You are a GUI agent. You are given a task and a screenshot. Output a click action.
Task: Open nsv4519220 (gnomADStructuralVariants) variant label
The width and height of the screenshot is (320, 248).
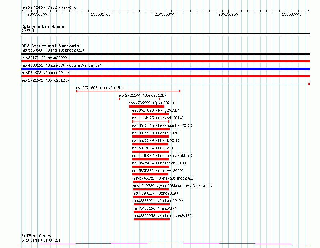(x=173, y=186)
